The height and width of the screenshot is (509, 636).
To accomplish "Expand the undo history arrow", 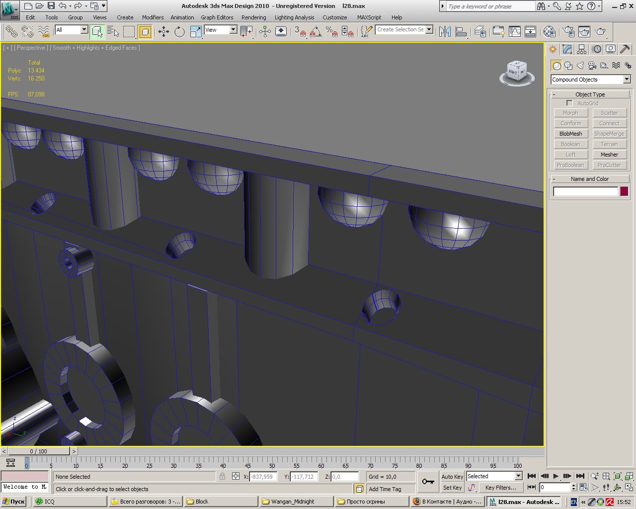I will [70, 6].
